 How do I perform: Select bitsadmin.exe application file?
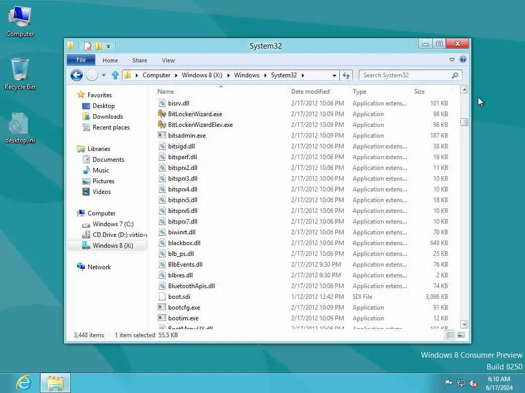coord(187,135)
